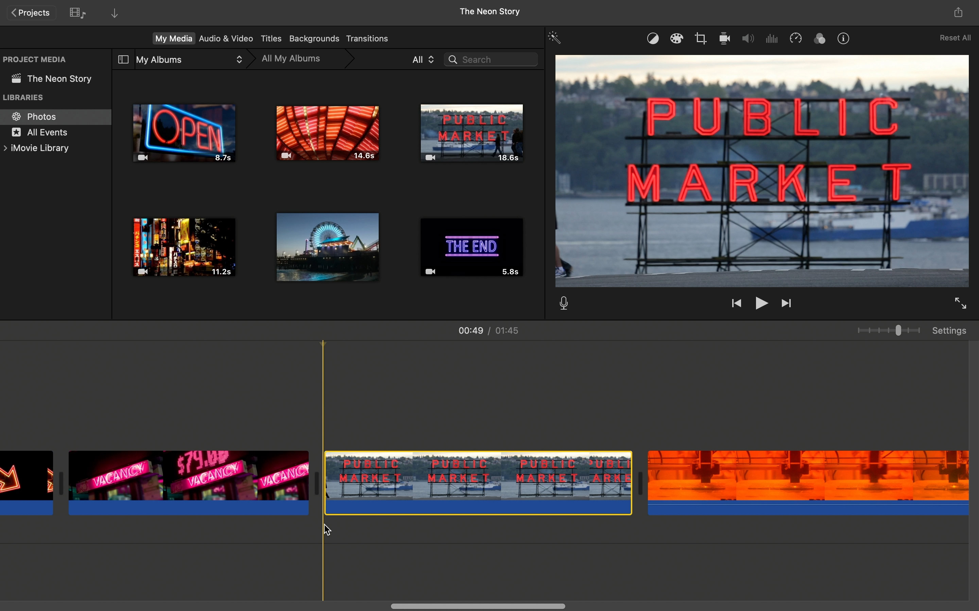Select Photos library in sidebar
This screenshot has width=979, height=611.
pyautogui.click(x=56, y=117)
